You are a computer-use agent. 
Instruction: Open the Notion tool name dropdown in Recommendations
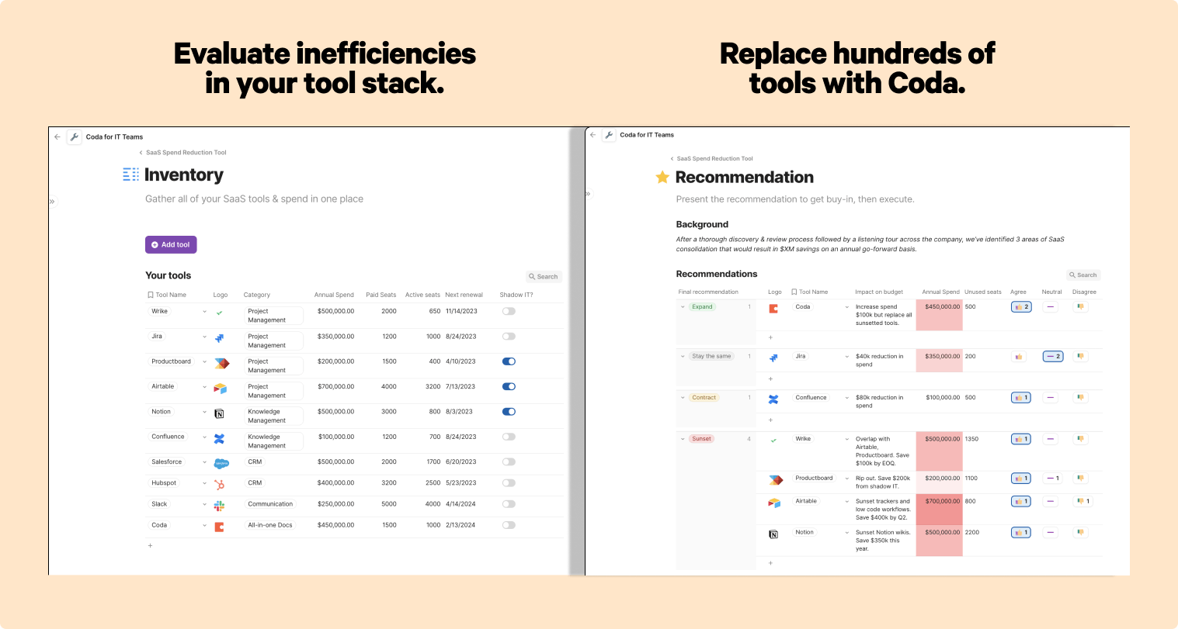[846, 533]
